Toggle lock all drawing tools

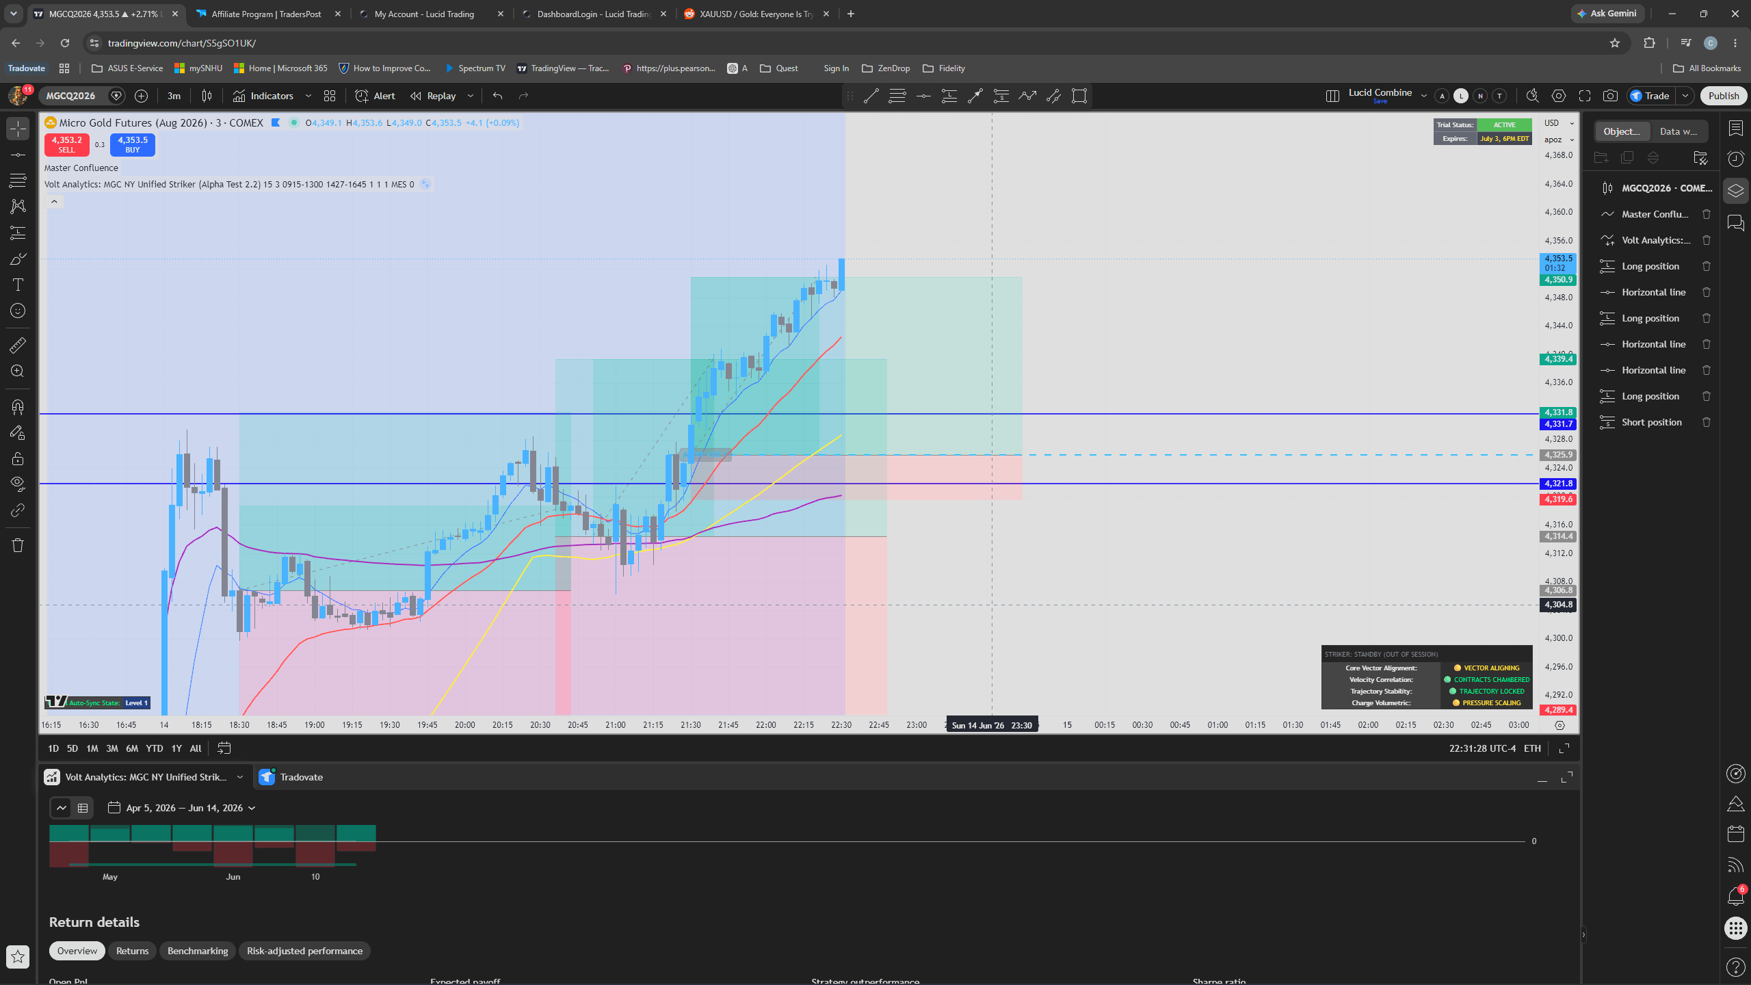coord(18,458)
